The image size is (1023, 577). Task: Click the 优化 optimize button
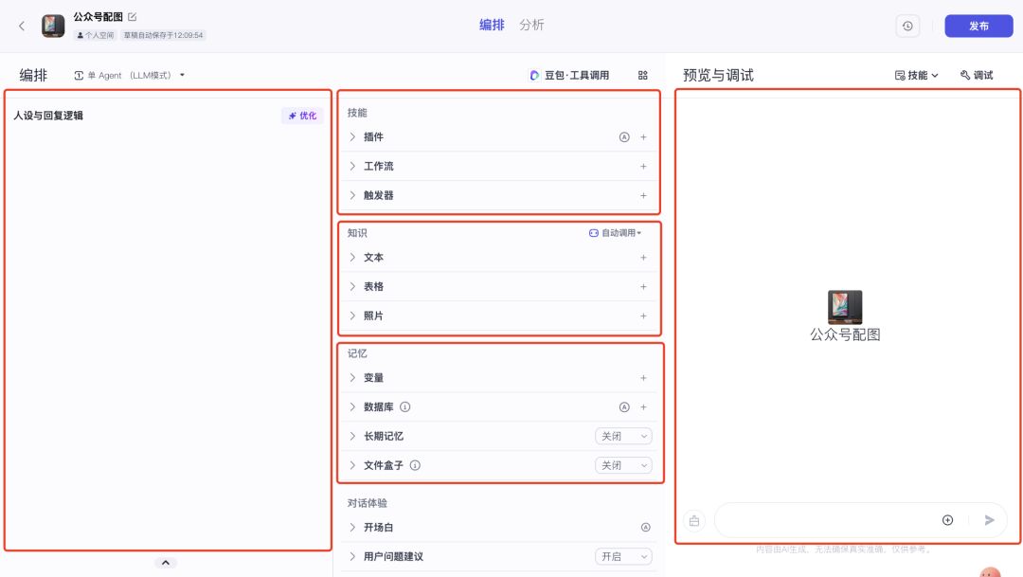302,116
